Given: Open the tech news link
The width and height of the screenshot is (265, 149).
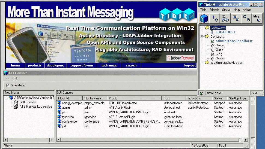Looking at the screenshot, I should tap(109, 65).
